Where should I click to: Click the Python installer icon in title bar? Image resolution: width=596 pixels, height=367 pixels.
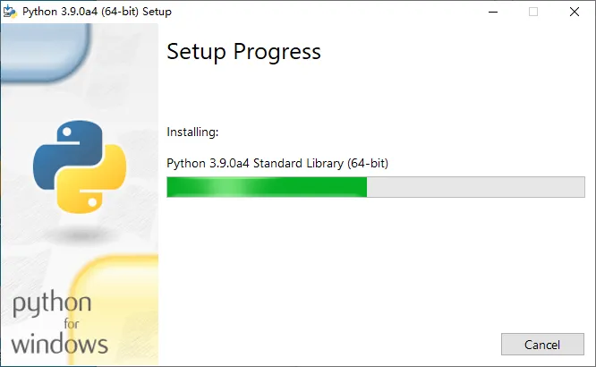pos(10,12)
